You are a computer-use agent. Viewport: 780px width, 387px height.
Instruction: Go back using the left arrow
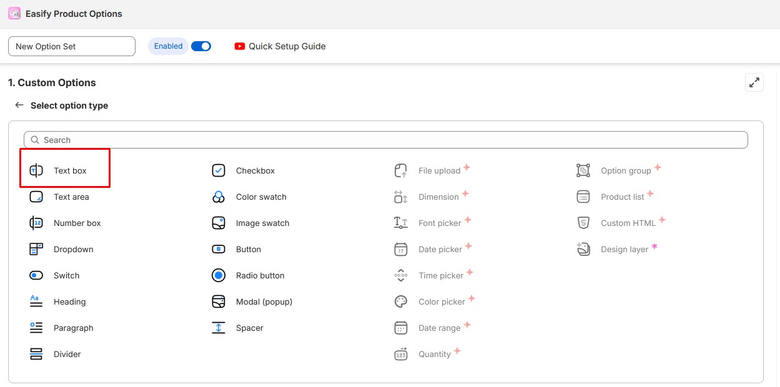[19, 105]
